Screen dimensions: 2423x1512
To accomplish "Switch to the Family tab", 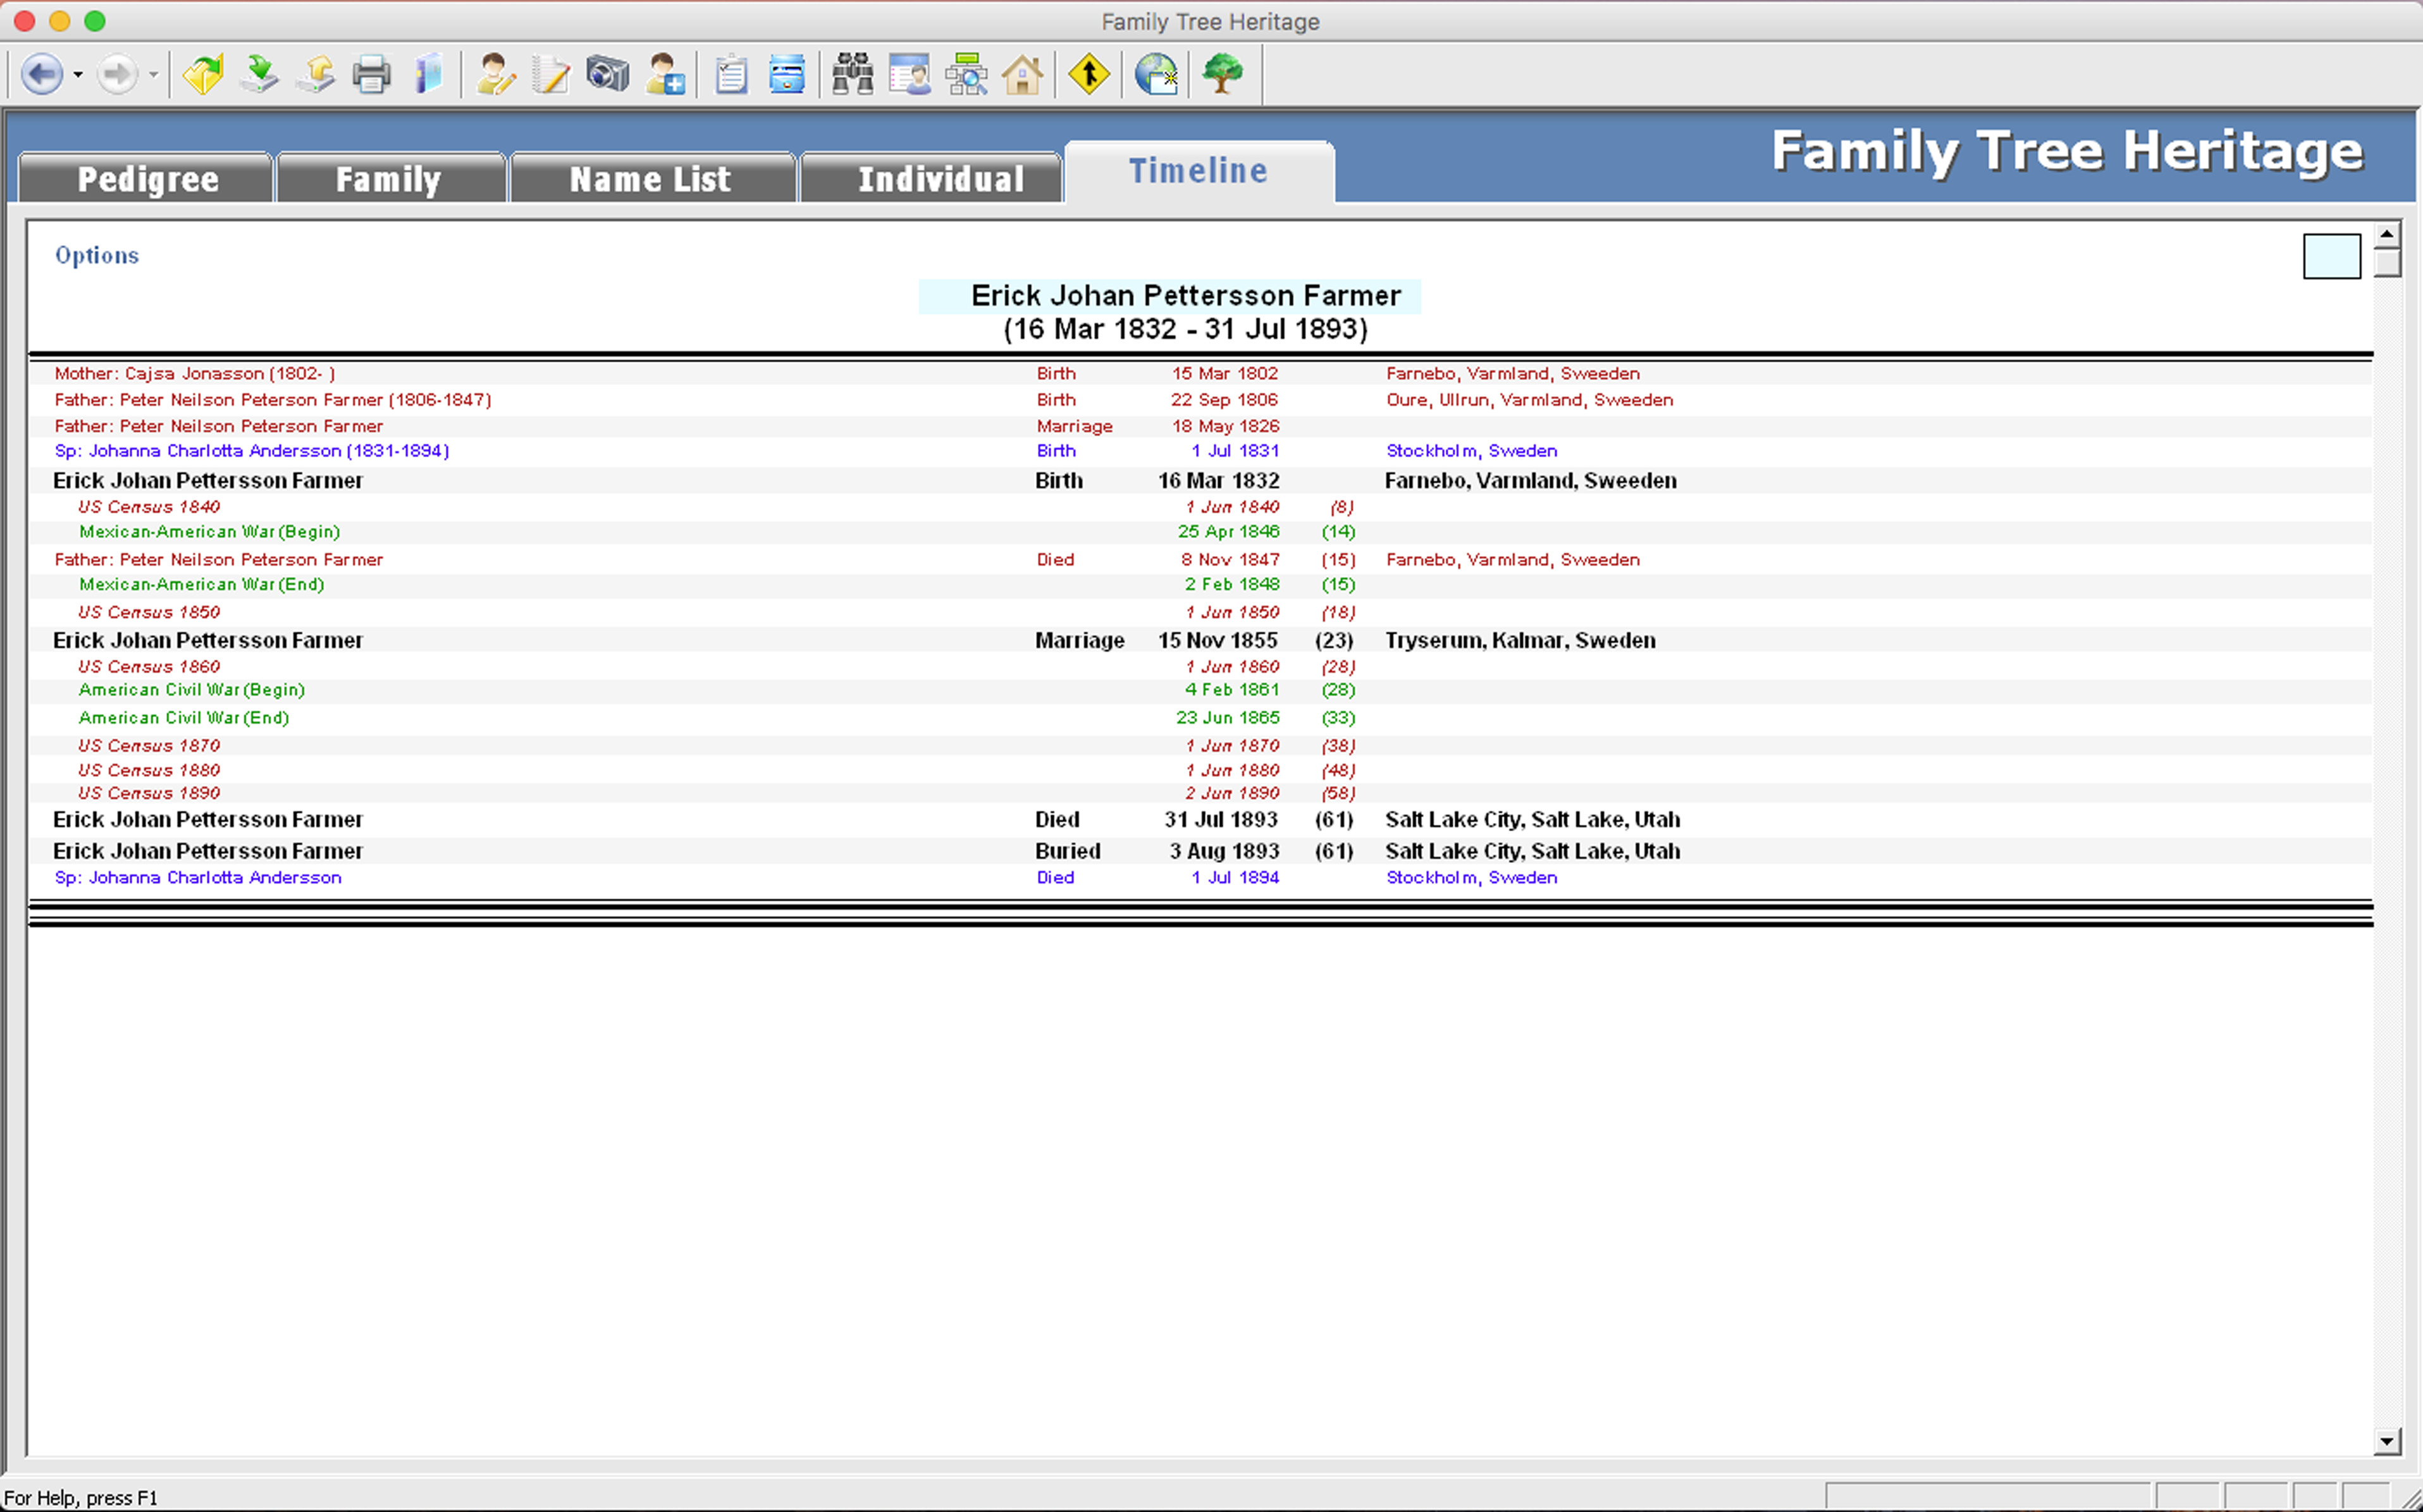I will click(390, 178).
